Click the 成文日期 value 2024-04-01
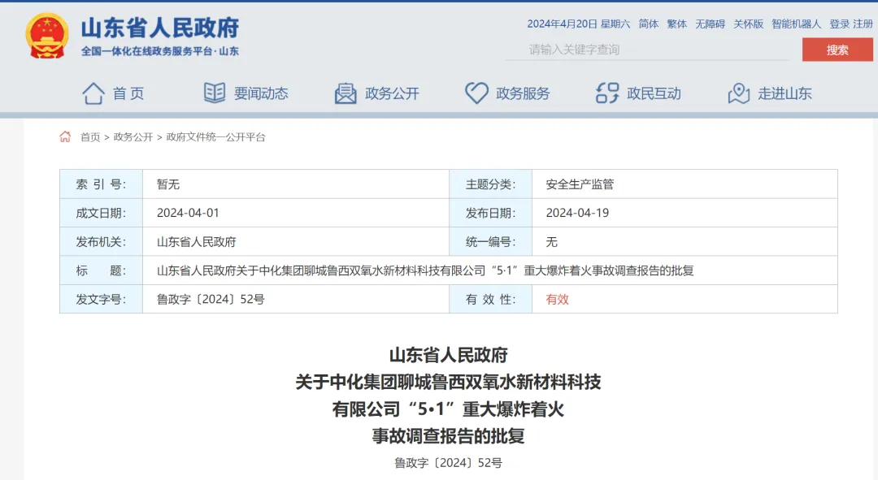Screen dimensions: 878x480 [188, 213]
